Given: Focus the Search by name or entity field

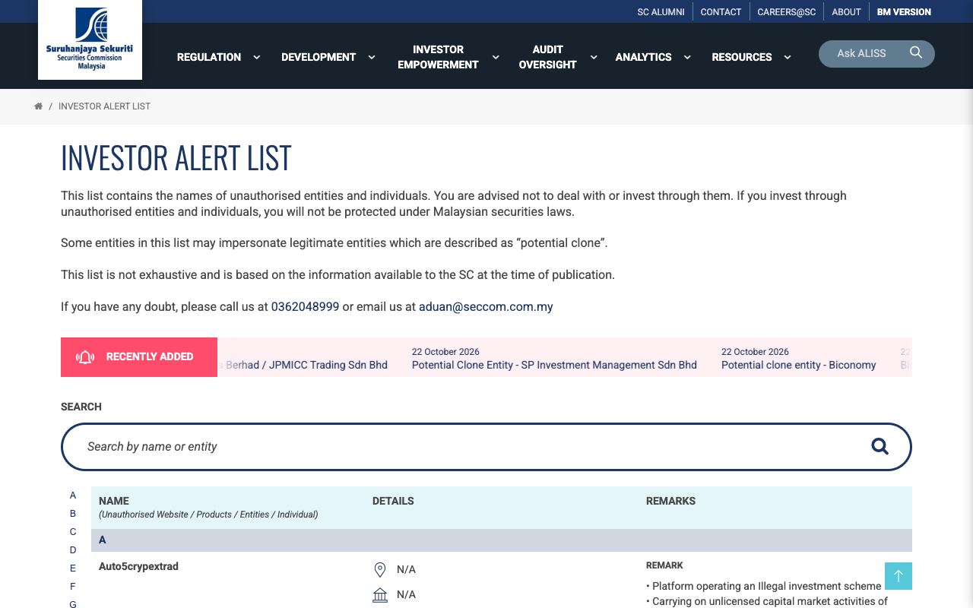Looking at the screenshot, I should click(x=486, y=447).
